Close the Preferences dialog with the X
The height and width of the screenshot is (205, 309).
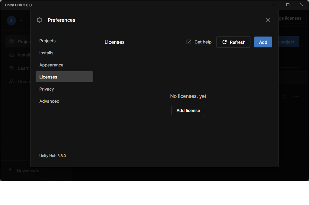(x=268, y=20)
